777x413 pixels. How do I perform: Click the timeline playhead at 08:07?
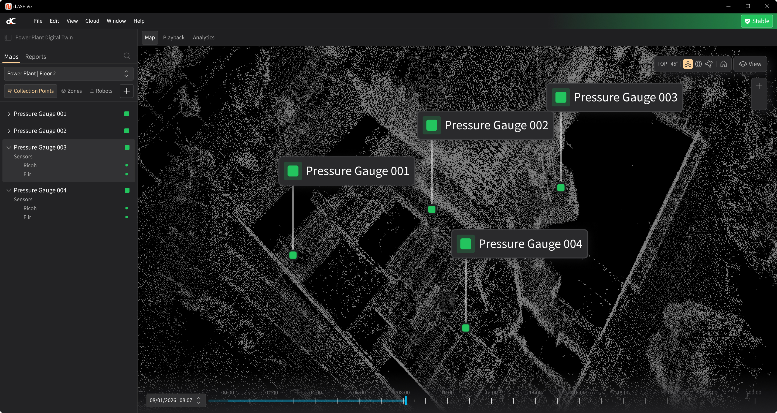406,401
